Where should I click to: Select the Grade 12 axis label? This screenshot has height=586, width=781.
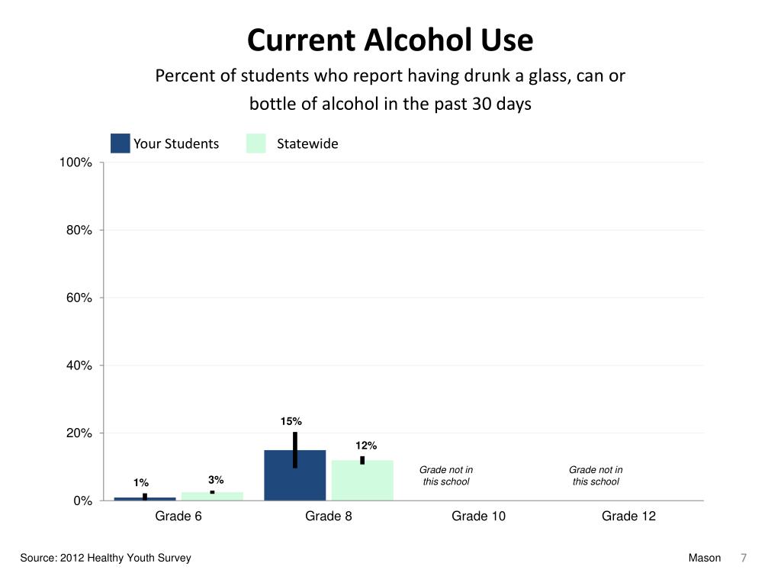coord(628,517)
